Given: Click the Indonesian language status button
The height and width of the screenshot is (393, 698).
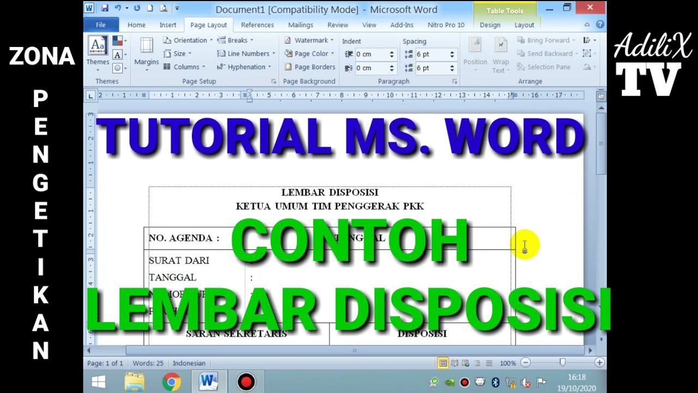Looking at the screenshot, I should [189, 363].
